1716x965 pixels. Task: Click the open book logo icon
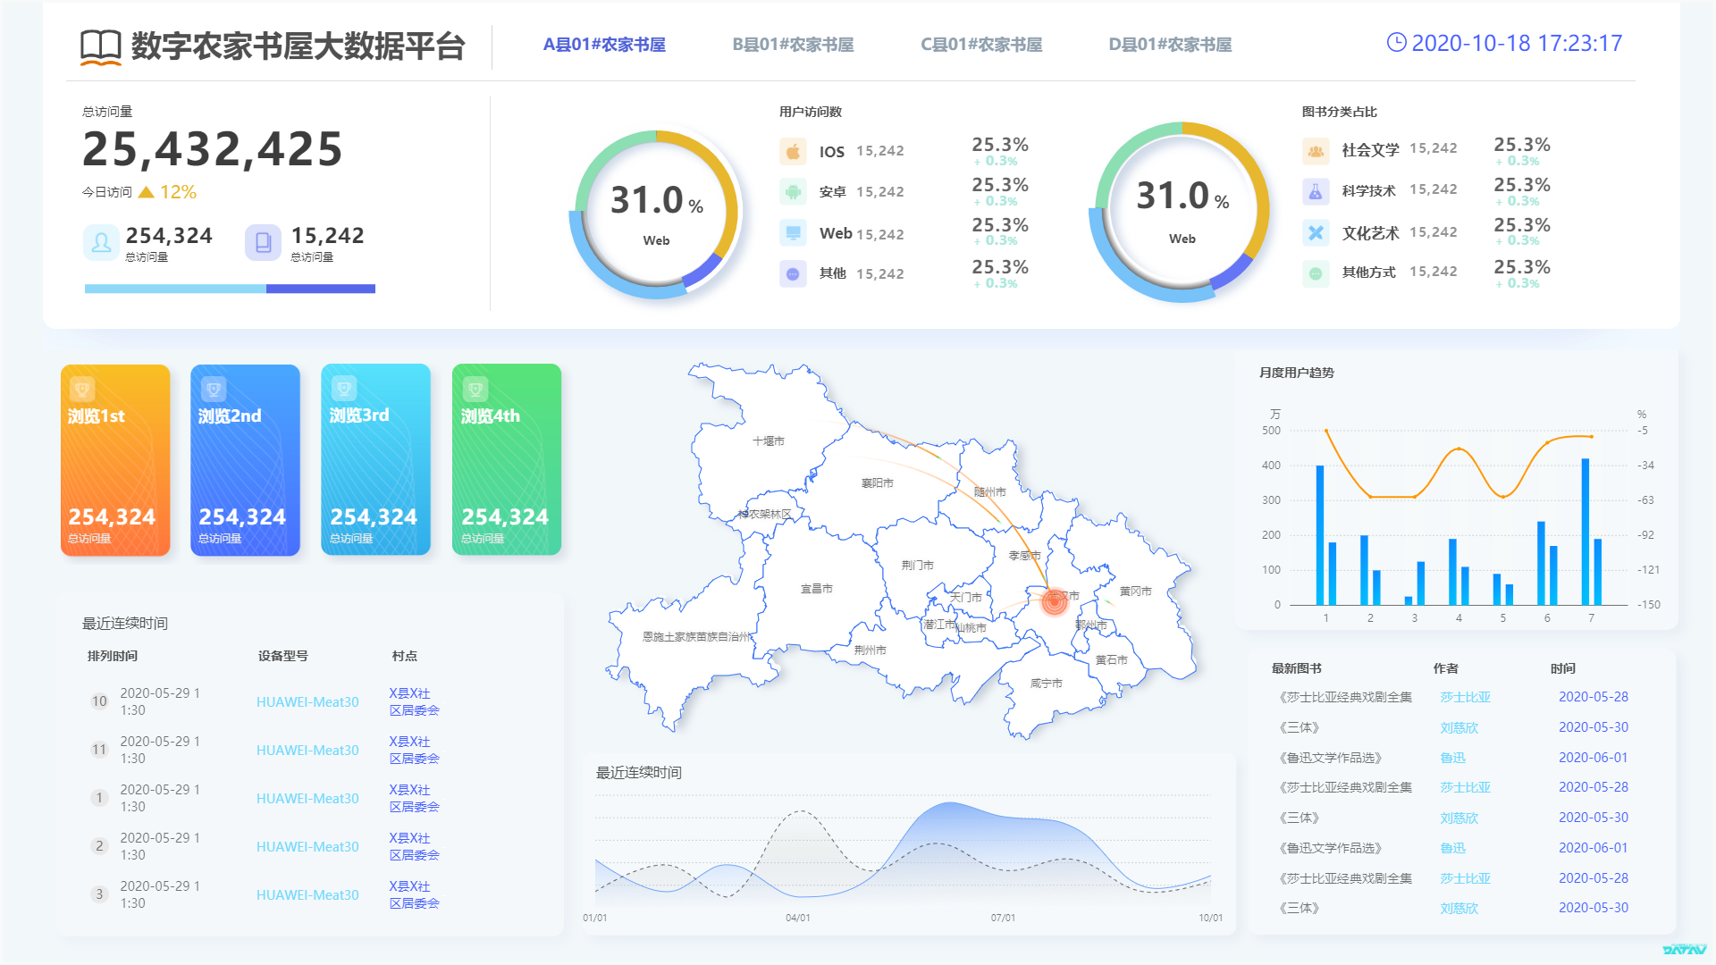pos(100,46)
